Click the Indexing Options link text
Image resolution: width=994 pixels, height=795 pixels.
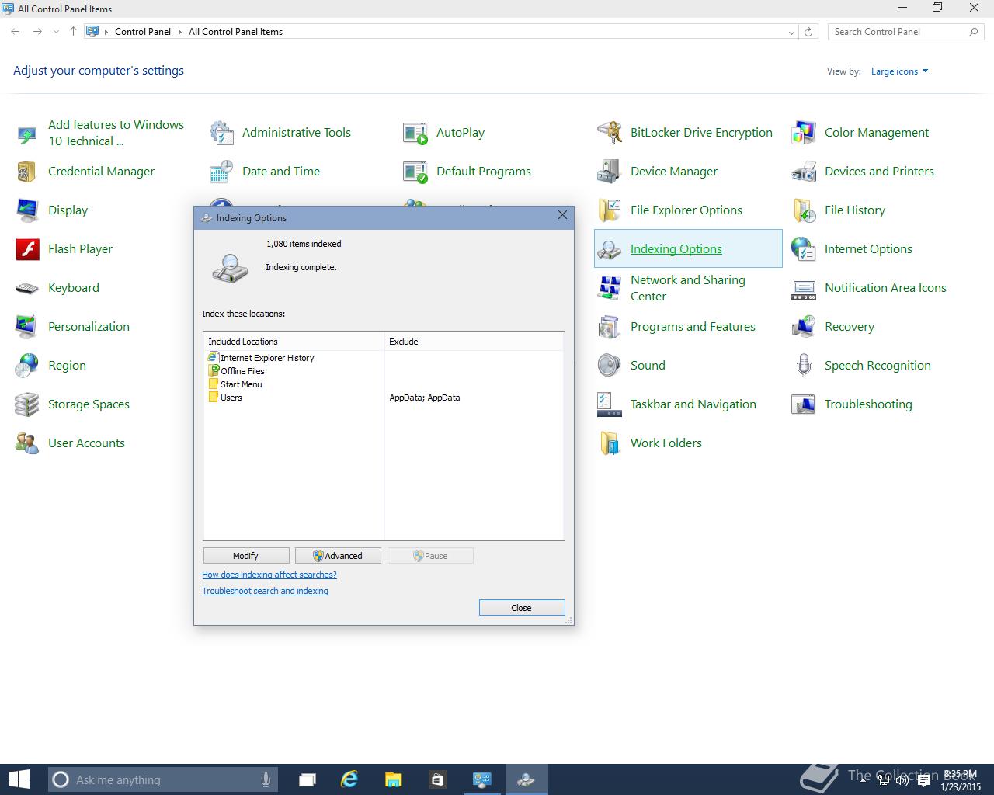point(676,249)
